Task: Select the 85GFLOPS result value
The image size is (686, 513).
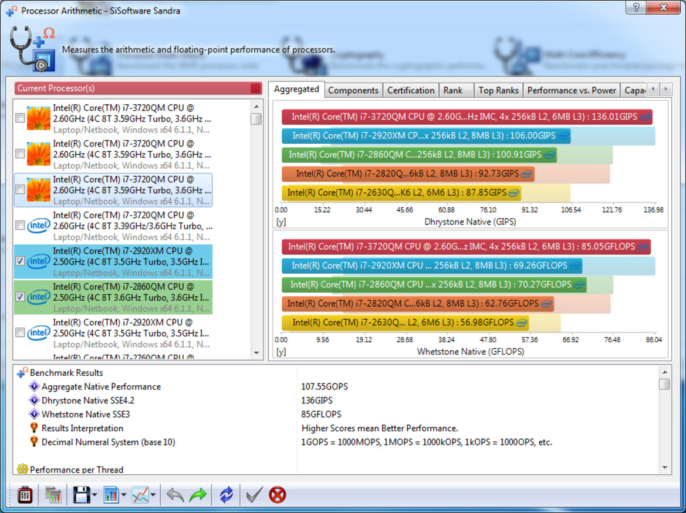Action: 321,415
